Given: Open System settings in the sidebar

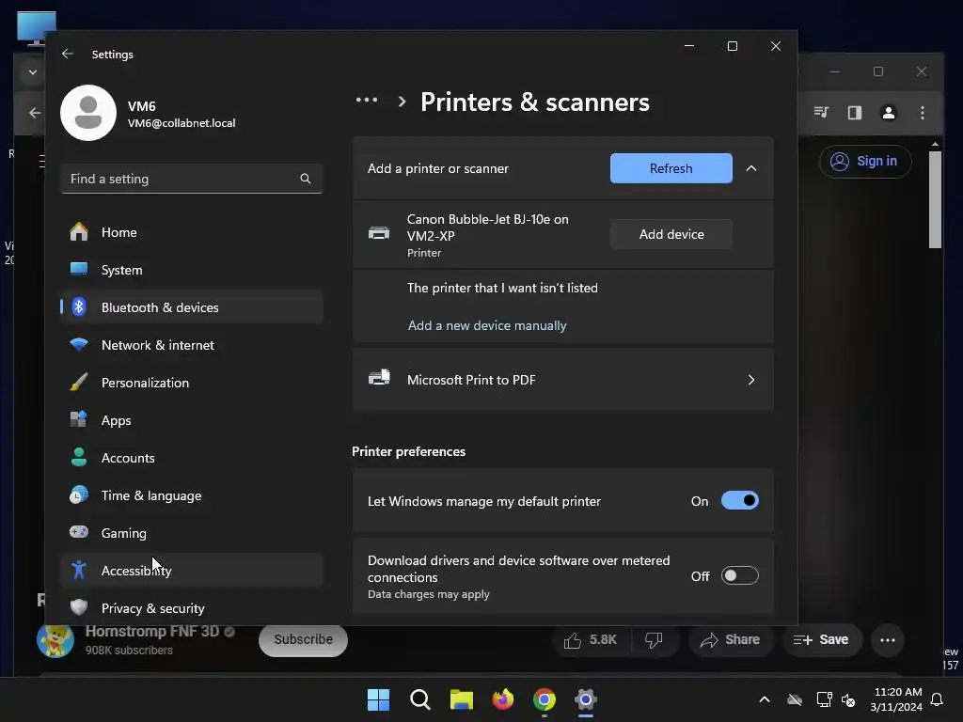Looking at the screenshot, I should tap(192, 270).
